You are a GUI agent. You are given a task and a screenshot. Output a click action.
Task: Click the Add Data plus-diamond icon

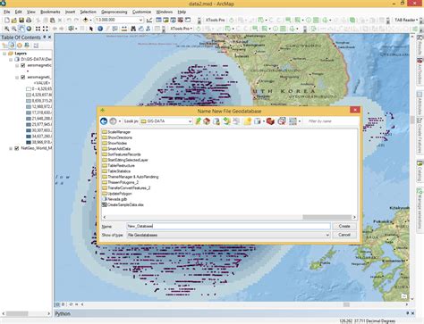click(86, 20)
